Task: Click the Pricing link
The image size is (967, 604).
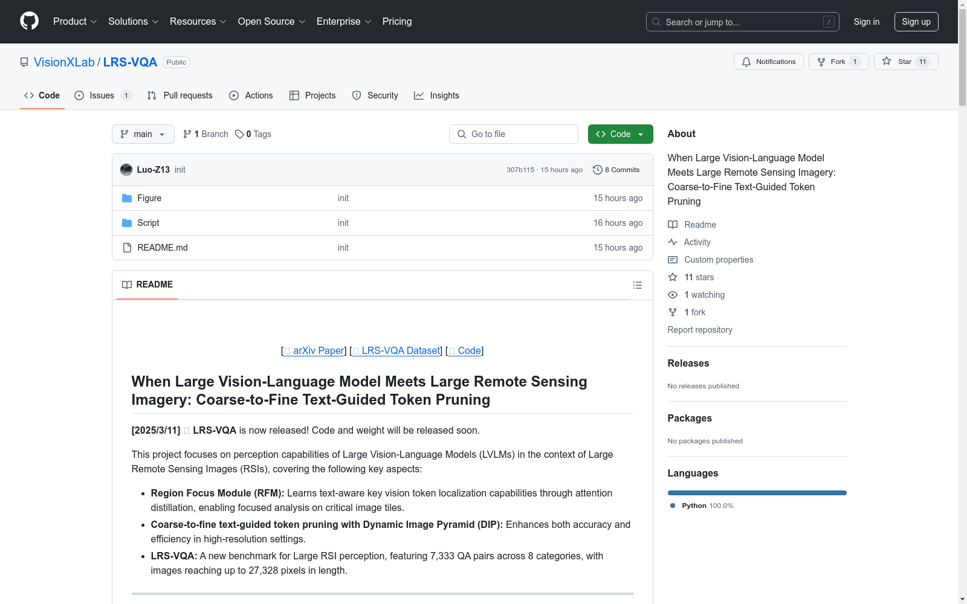Action: 397,21
